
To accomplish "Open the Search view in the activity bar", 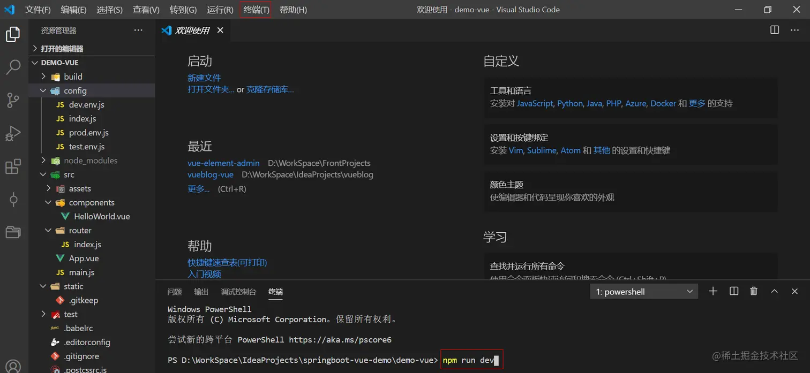I will pos(13,67).
